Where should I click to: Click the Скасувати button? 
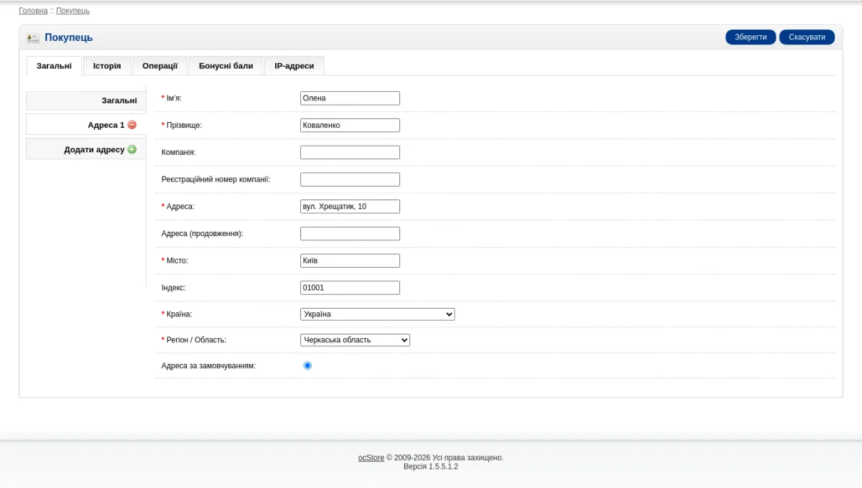(x=807, y=37)
